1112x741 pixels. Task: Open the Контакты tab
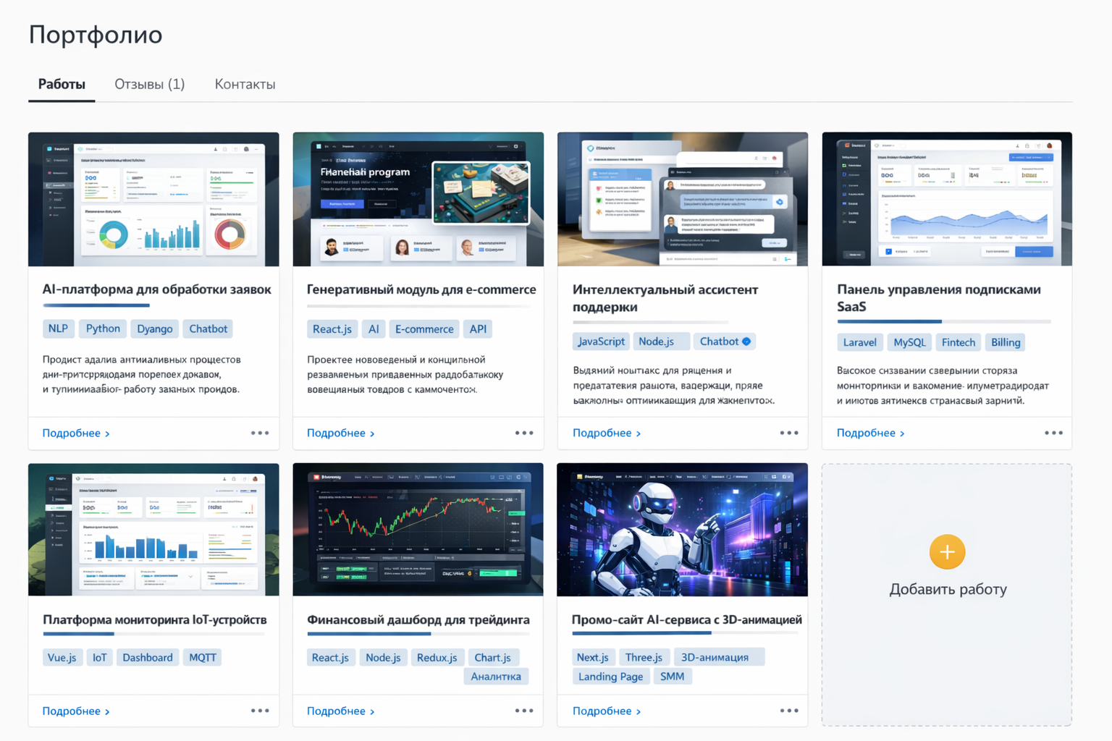pos(245,84)
